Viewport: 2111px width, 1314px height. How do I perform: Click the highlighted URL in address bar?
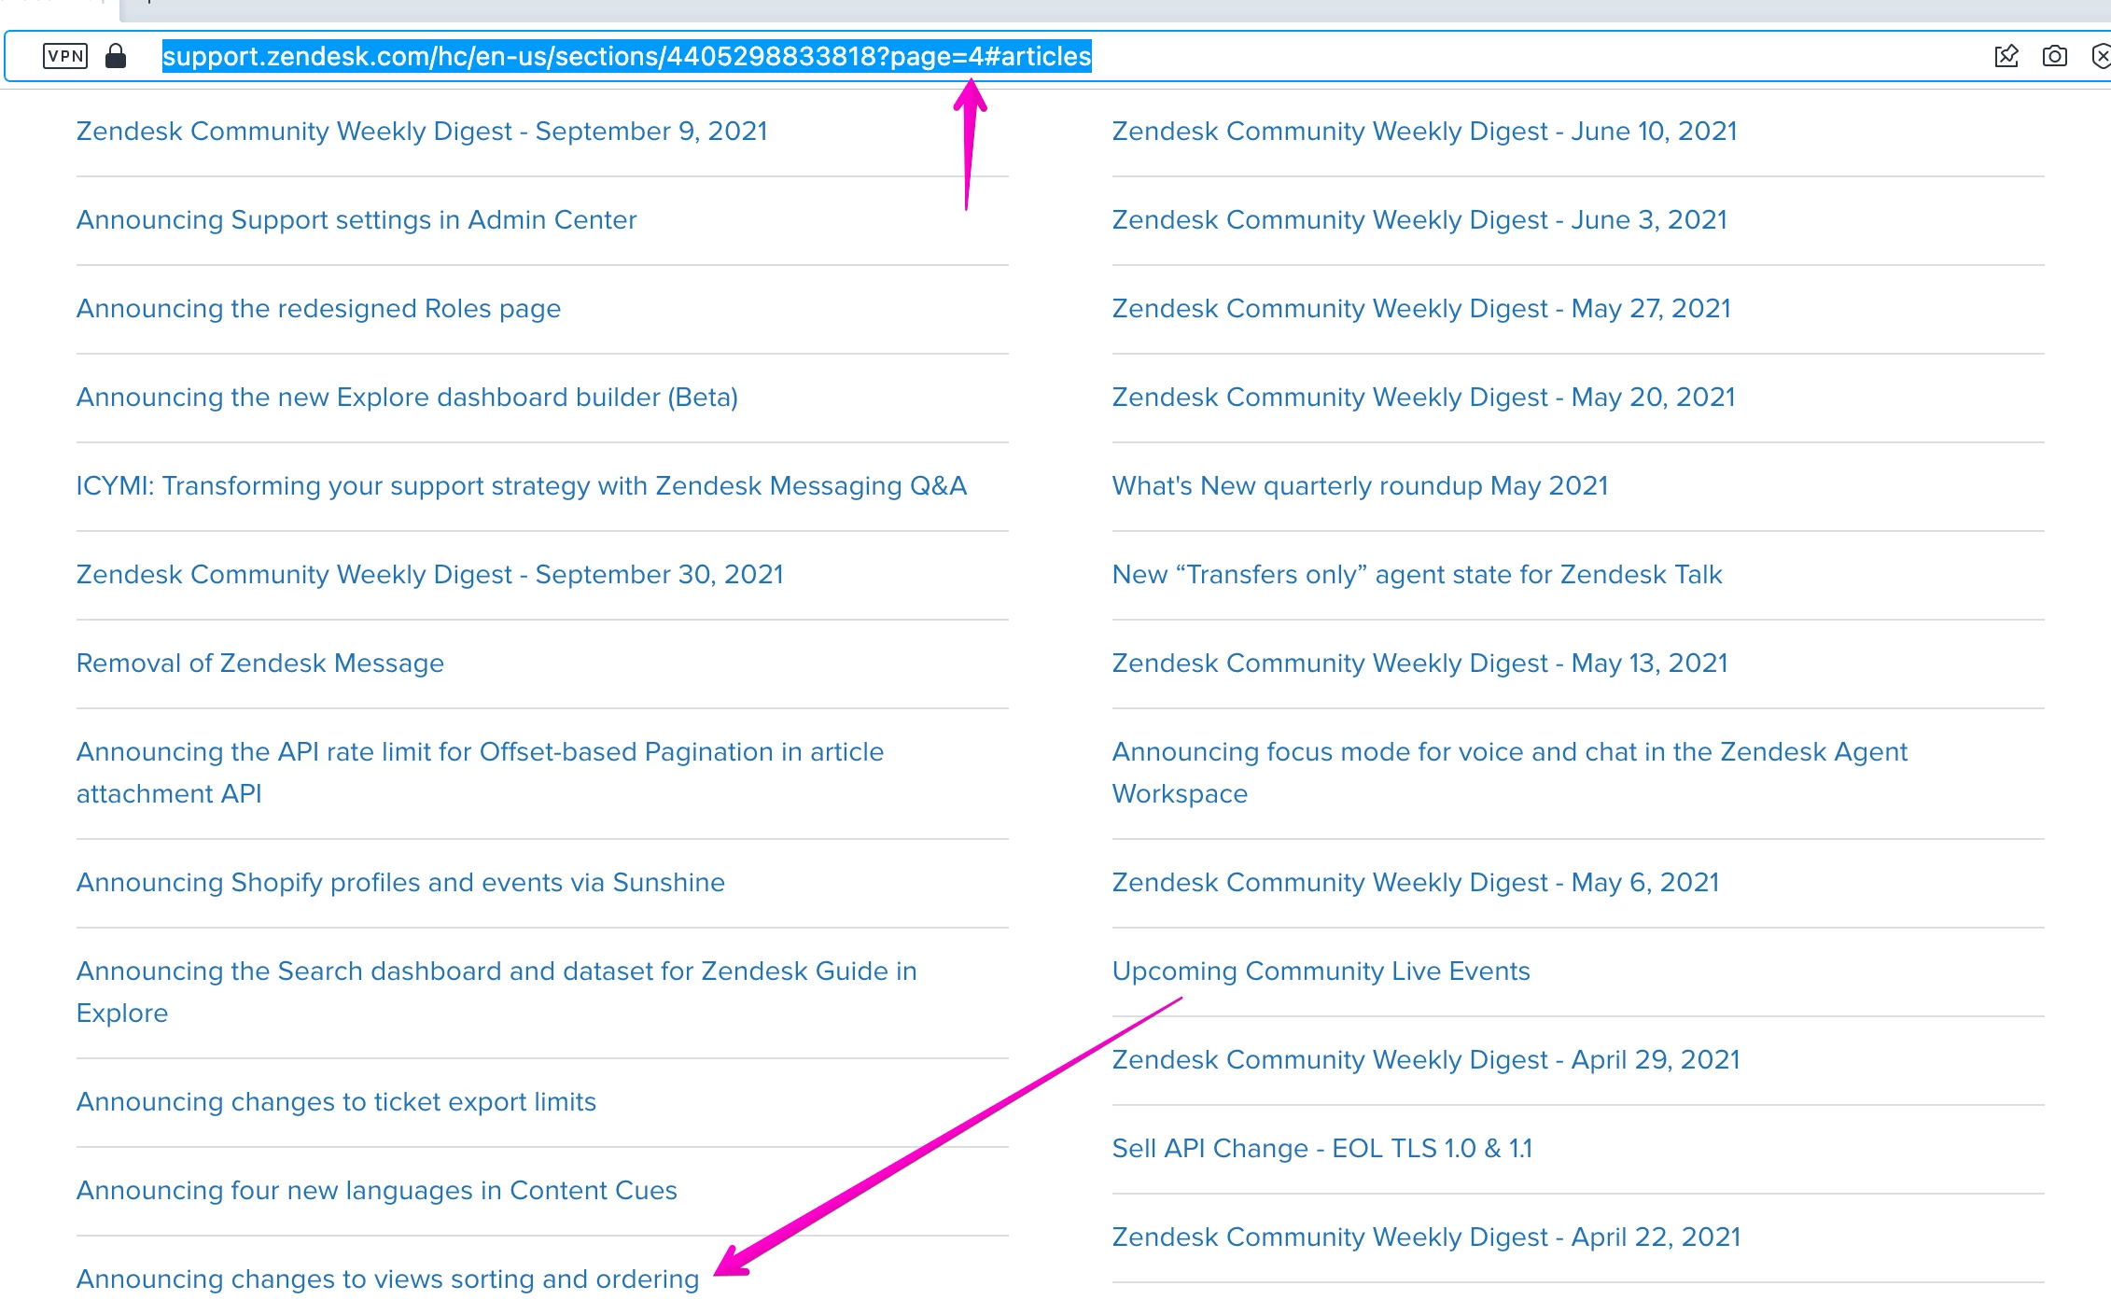pos(626,56)
